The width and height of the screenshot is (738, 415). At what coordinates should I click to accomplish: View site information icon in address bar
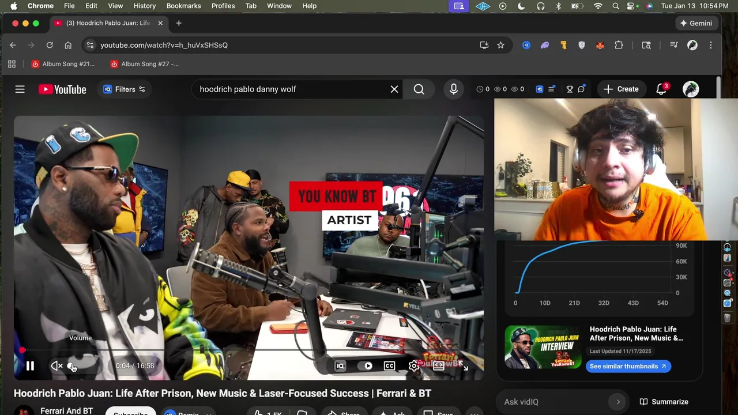89,45
